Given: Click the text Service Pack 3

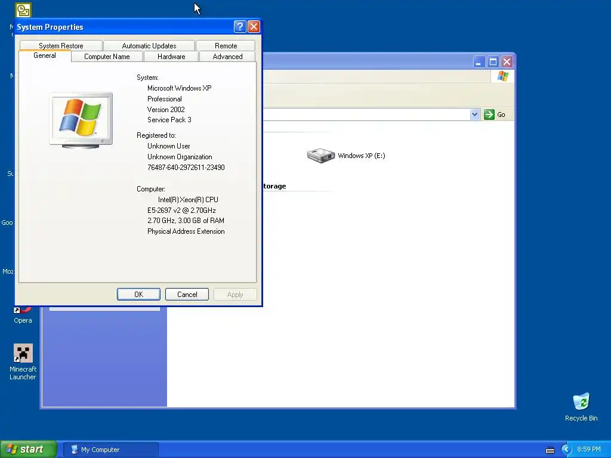Looking at the screenshot, I should pyautogui.click(x=169, y=120).
